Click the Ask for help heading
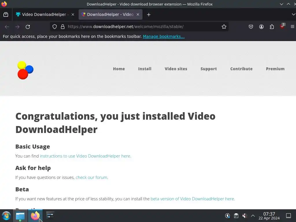This screenshot has height=222, width=296. [33, 168]
